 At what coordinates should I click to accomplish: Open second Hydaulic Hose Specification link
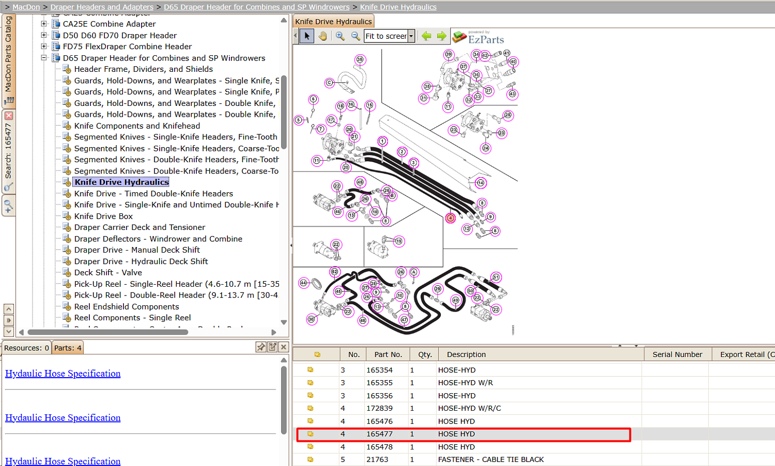click(63, 418)
